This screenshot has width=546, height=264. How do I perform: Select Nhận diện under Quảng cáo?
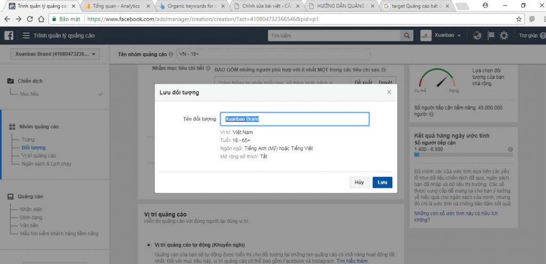point(31,210)
